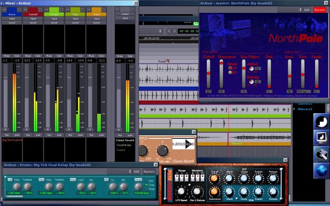
Task: Open the preset dropdown in the NorthPole window
Action: coord(290,10)
